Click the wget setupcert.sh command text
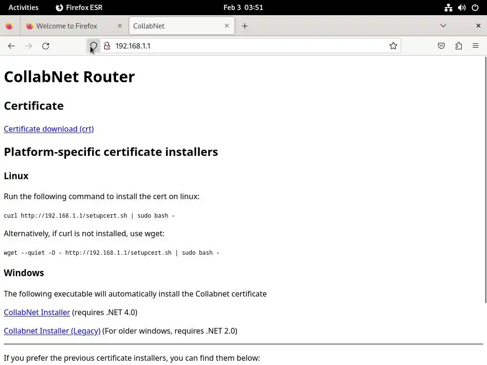The image size is (487, 365). (x=111, y=253)
